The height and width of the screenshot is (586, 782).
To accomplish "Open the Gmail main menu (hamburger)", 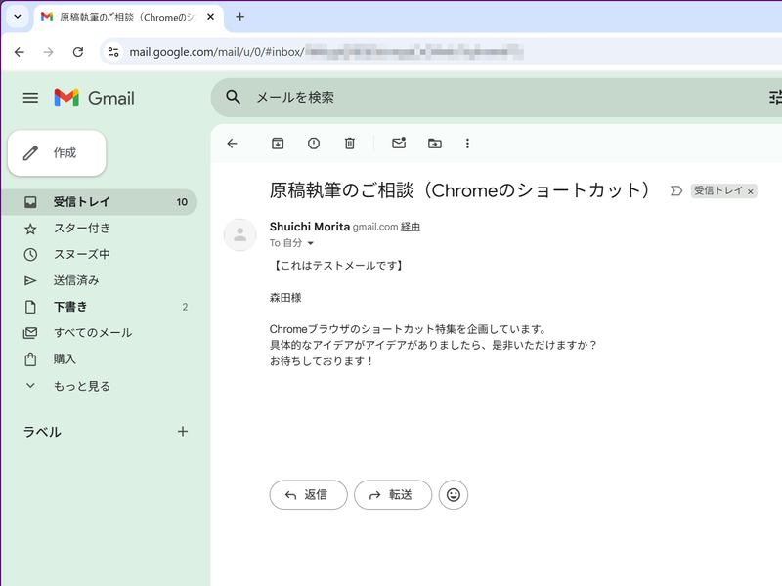I will 29,98.
